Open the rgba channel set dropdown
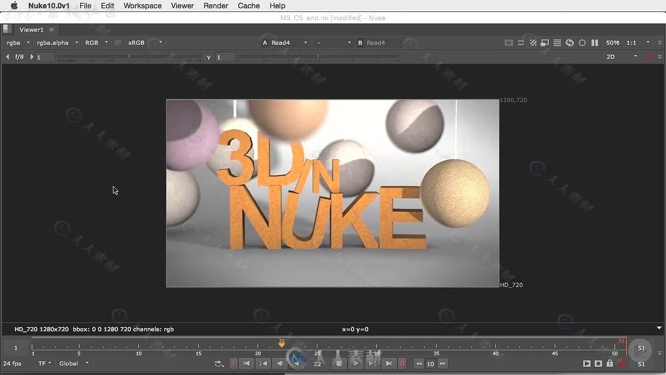Image resolution: width=666 pixels, height=375 pixels. click(x=18, y=43)
